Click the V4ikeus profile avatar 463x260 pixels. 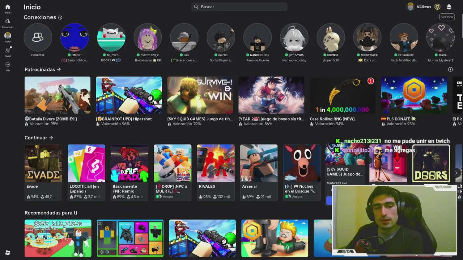pos(410,7)
